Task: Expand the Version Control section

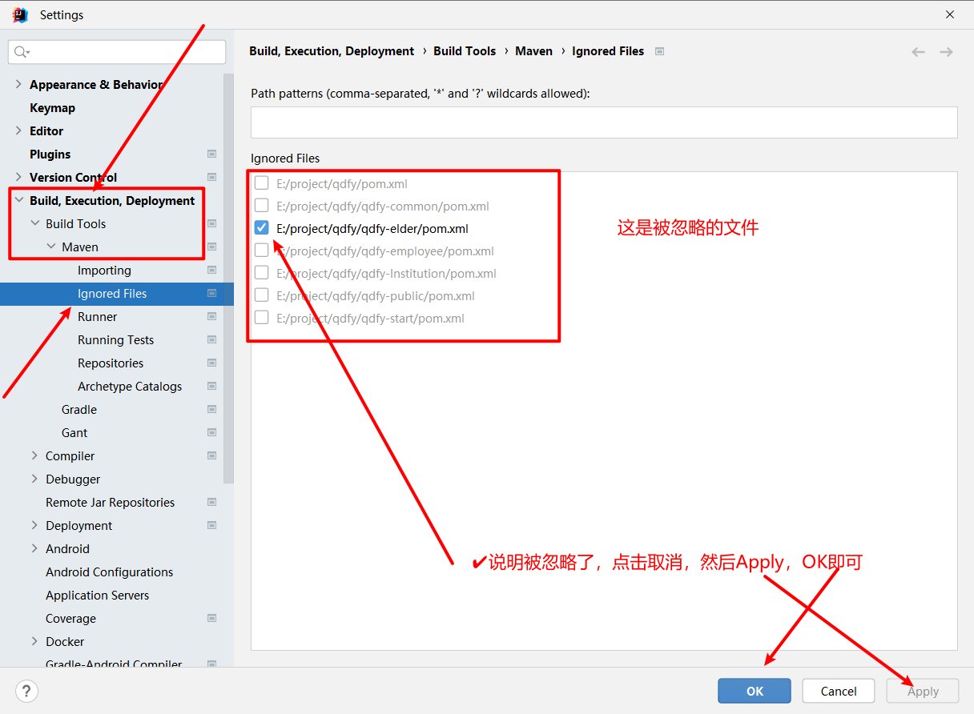Action: [x=18, y=177]
